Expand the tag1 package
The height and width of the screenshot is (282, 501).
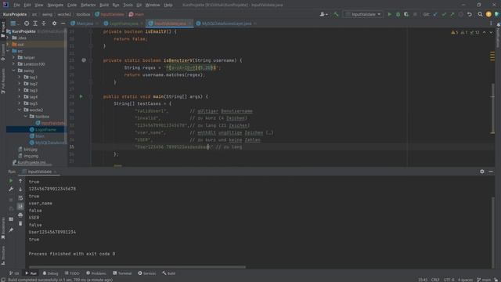coord(20,77)
